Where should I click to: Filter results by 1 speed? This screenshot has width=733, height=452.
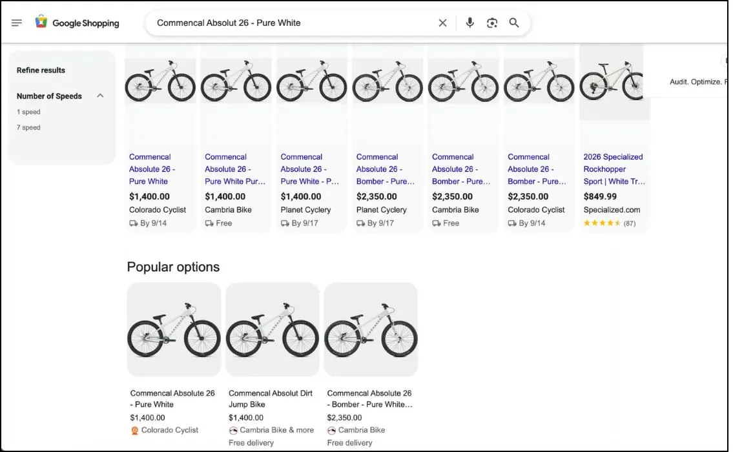coord(28,112)
